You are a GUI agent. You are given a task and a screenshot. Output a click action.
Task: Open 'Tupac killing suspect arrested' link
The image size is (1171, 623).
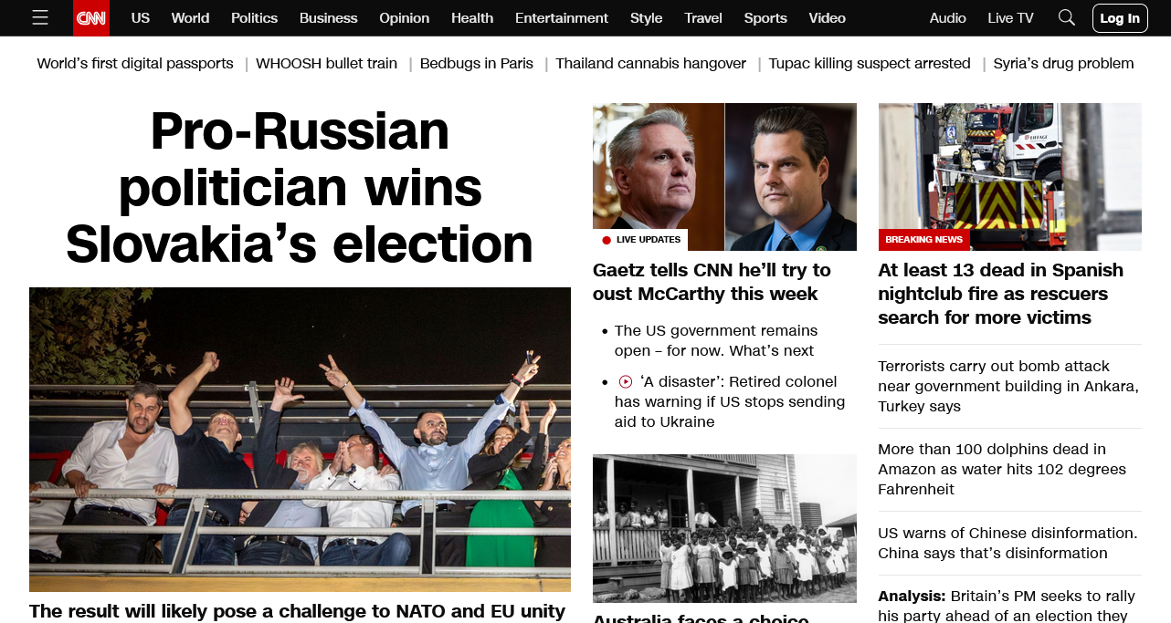click(x=870, y=63)
